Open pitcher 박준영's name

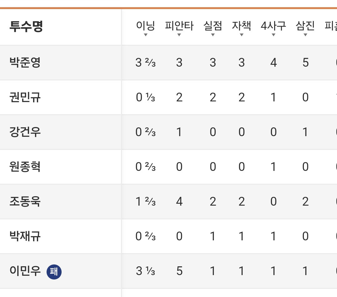(x=25, y=63)
